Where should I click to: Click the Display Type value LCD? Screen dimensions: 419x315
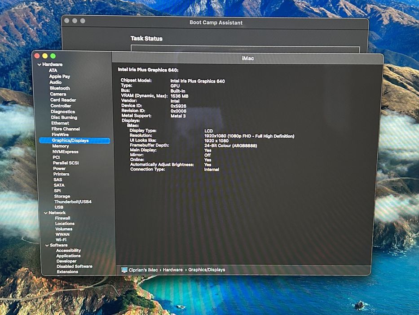(x=208, y=131)
